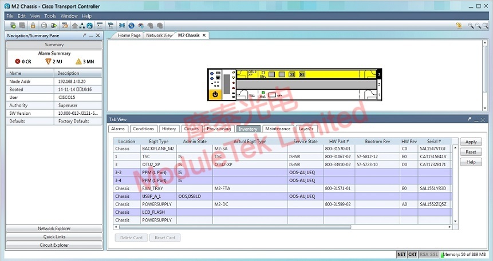Click the major alarm 2 MJ icon
Image resolution: width=493 pixels, height=261 pixels.
pos(48,62)
